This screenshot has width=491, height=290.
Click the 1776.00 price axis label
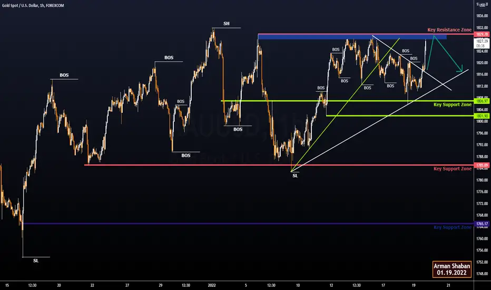point(482,191)
